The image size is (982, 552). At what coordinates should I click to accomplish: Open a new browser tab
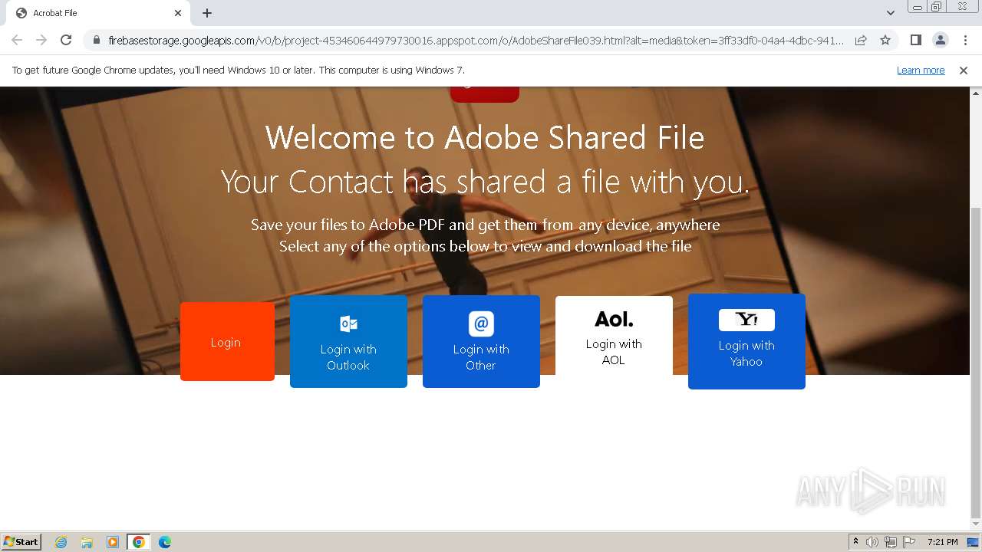tap(207, 13)
